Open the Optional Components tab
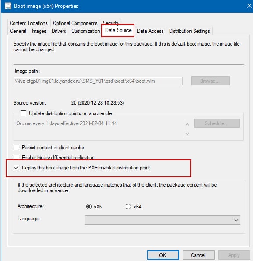253x261 pixels. (x=75, y=23)
